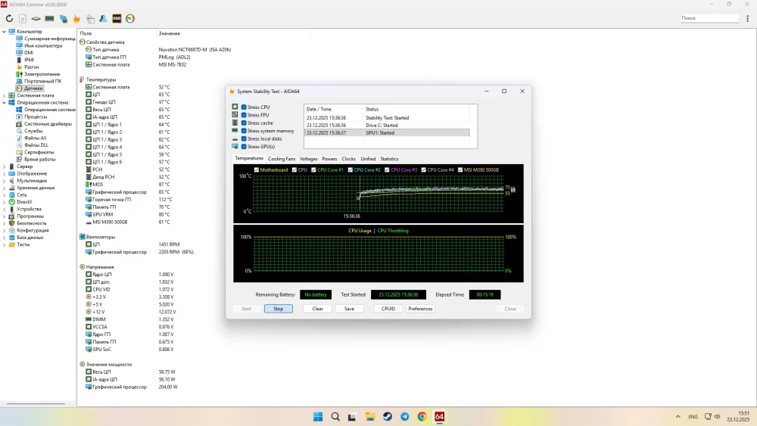The height and width of the screenshot is (426, 757).
Task: Switch to the Cooling Fans tab
Action: point(282,159)
